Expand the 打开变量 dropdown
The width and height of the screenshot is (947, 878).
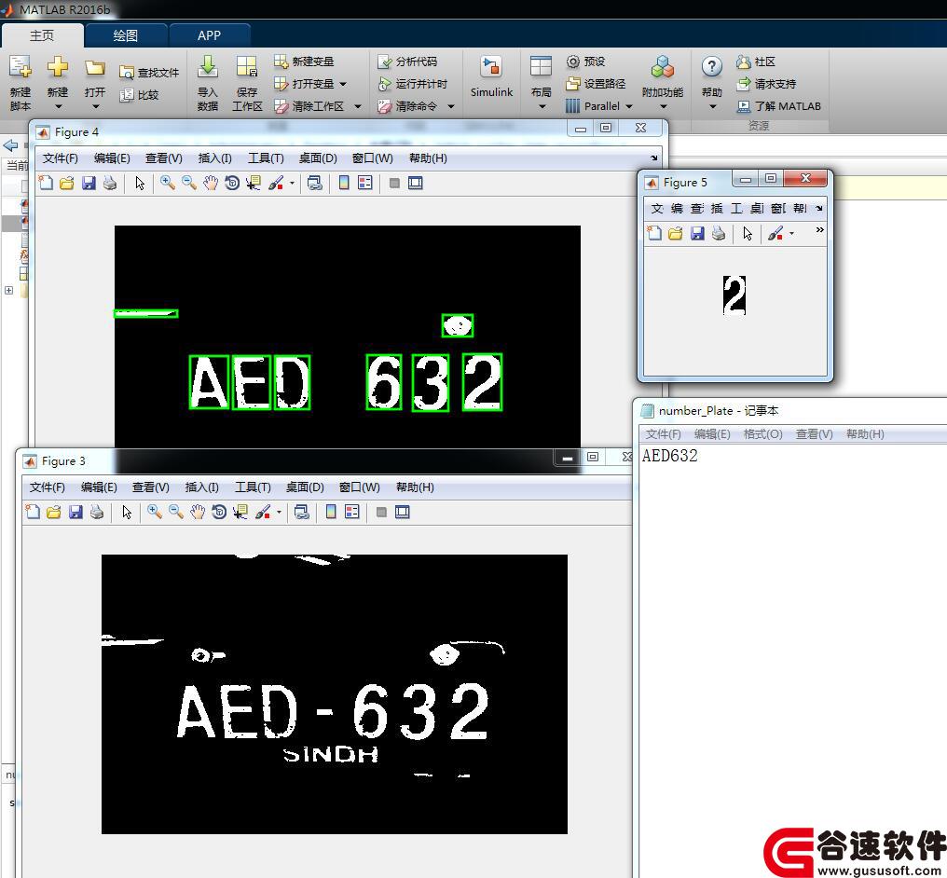coord(343,84)
